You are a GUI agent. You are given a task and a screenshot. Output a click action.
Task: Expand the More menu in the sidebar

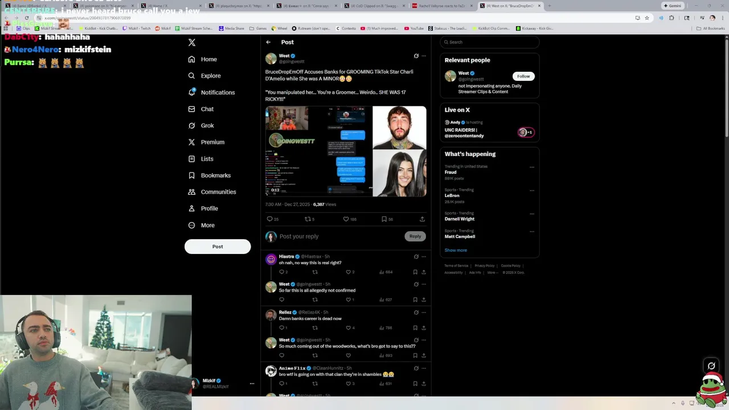click(201, 225)
